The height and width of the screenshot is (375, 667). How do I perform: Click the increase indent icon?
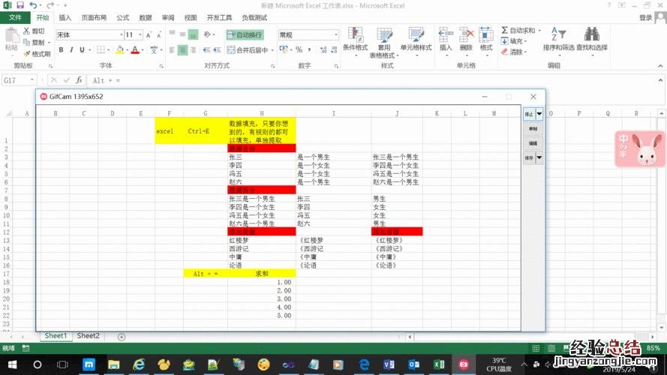(x=217, y=50)
